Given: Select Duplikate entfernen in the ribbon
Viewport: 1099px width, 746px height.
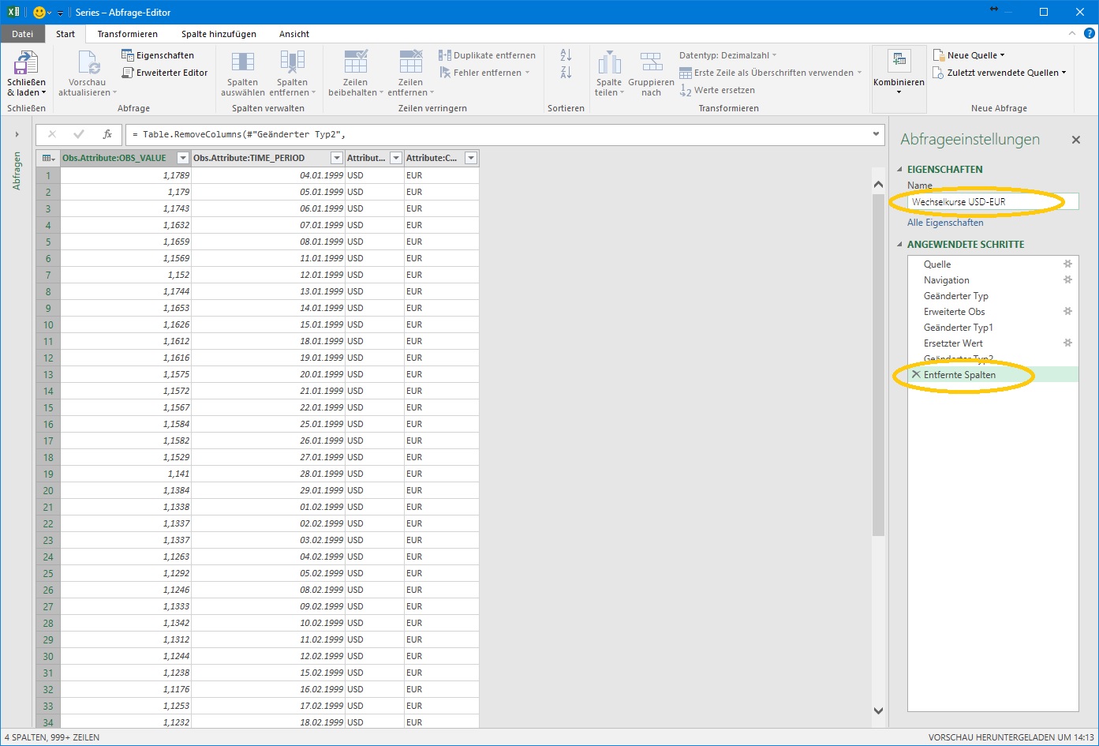Looking at the screenshot, I should coord(487,55).
